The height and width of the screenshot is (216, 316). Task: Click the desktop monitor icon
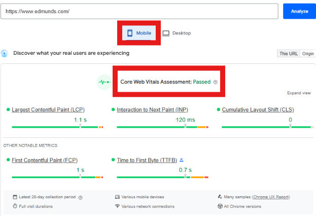[x=166, y=33]
